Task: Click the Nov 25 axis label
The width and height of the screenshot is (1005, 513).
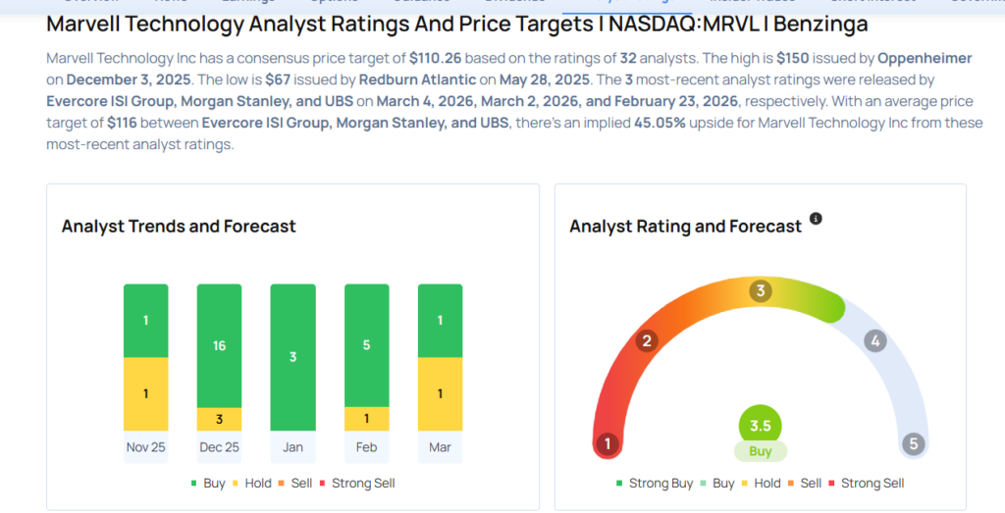Action: (x=146, y=447)
